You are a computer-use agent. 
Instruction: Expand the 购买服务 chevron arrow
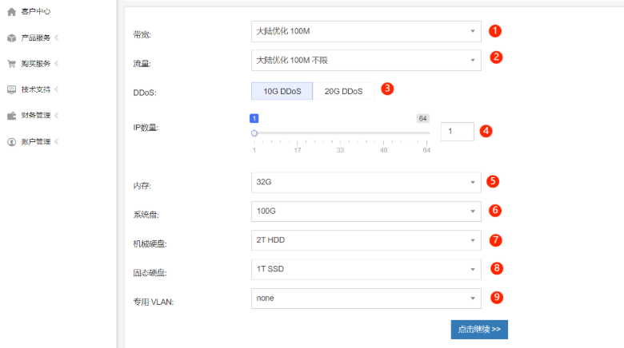(x=57, y=63)
